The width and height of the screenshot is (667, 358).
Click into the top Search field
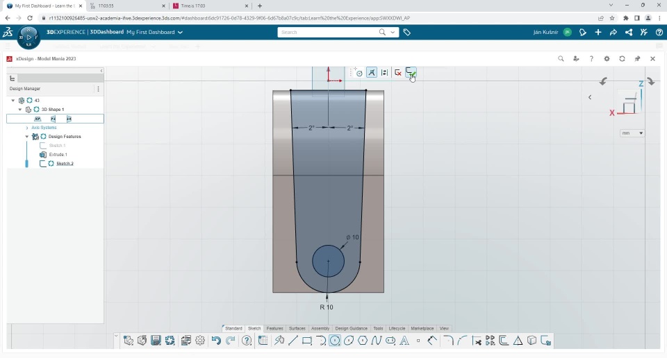click(x=327, y=33)
